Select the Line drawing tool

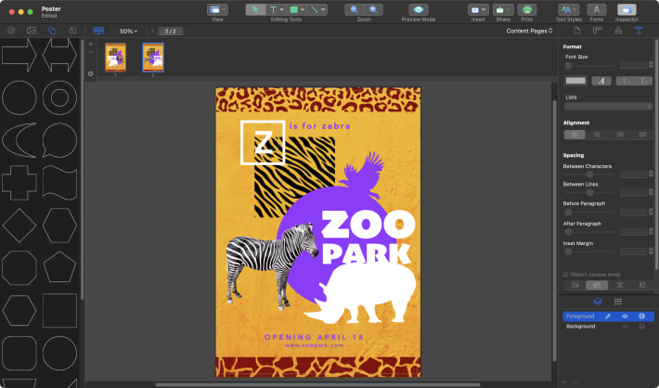[x=314, y=9]
